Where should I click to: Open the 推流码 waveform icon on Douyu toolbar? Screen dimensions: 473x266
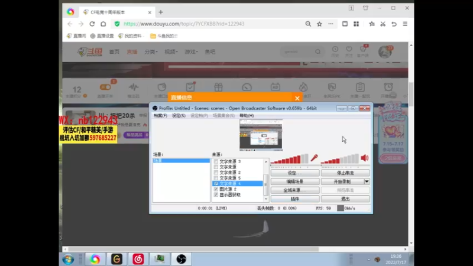coord(134,87)
